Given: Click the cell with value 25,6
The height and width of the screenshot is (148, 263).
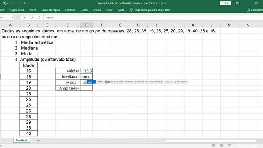Looking at the screenshot, I should coord(86,71).
